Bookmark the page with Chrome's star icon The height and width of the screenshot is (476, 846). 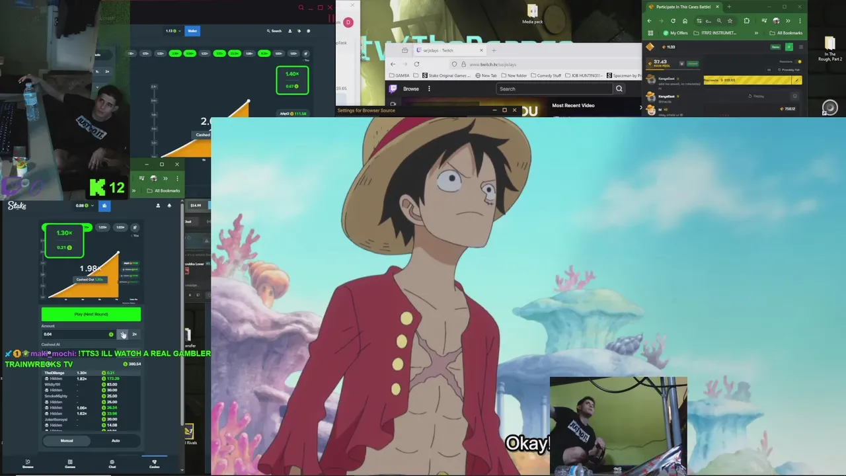pyautogui.click(x=730, y=20)
